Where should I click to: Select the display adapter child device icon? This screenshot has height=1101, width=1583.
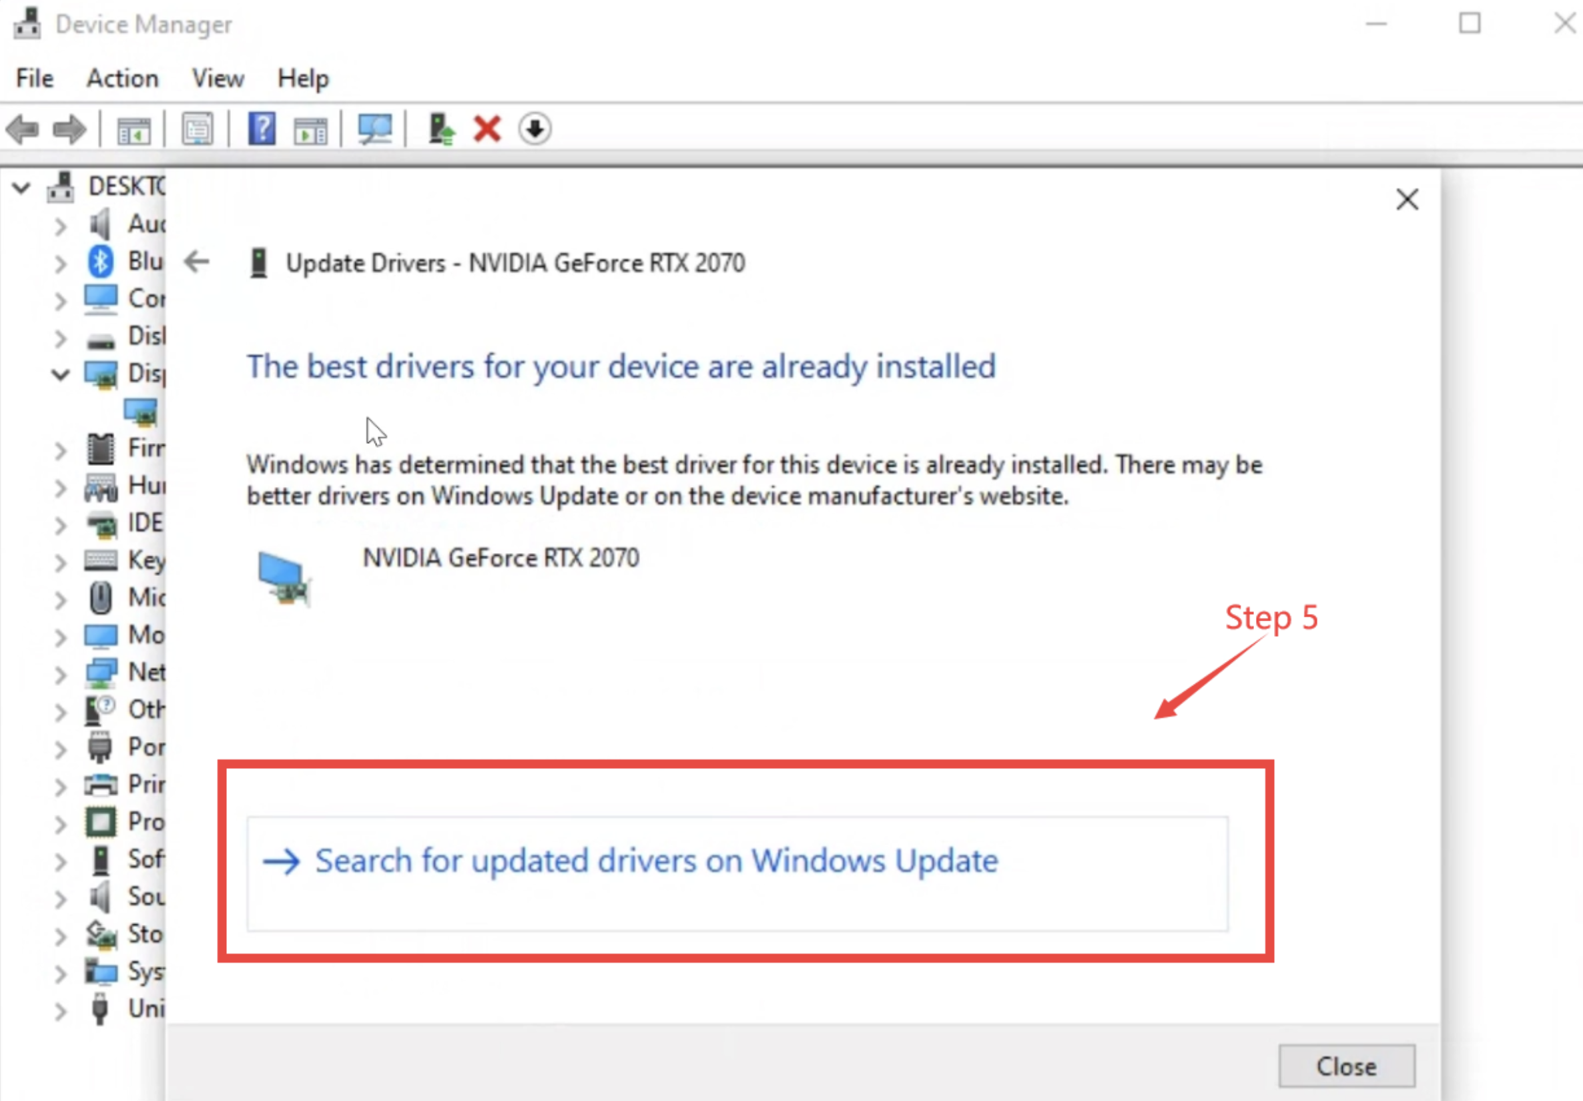(141, 412)
